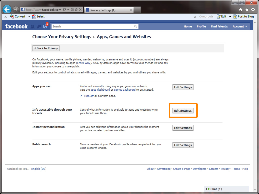Open the Learn Why link
This screenshot has width=259, height=194.
(83, 63)
